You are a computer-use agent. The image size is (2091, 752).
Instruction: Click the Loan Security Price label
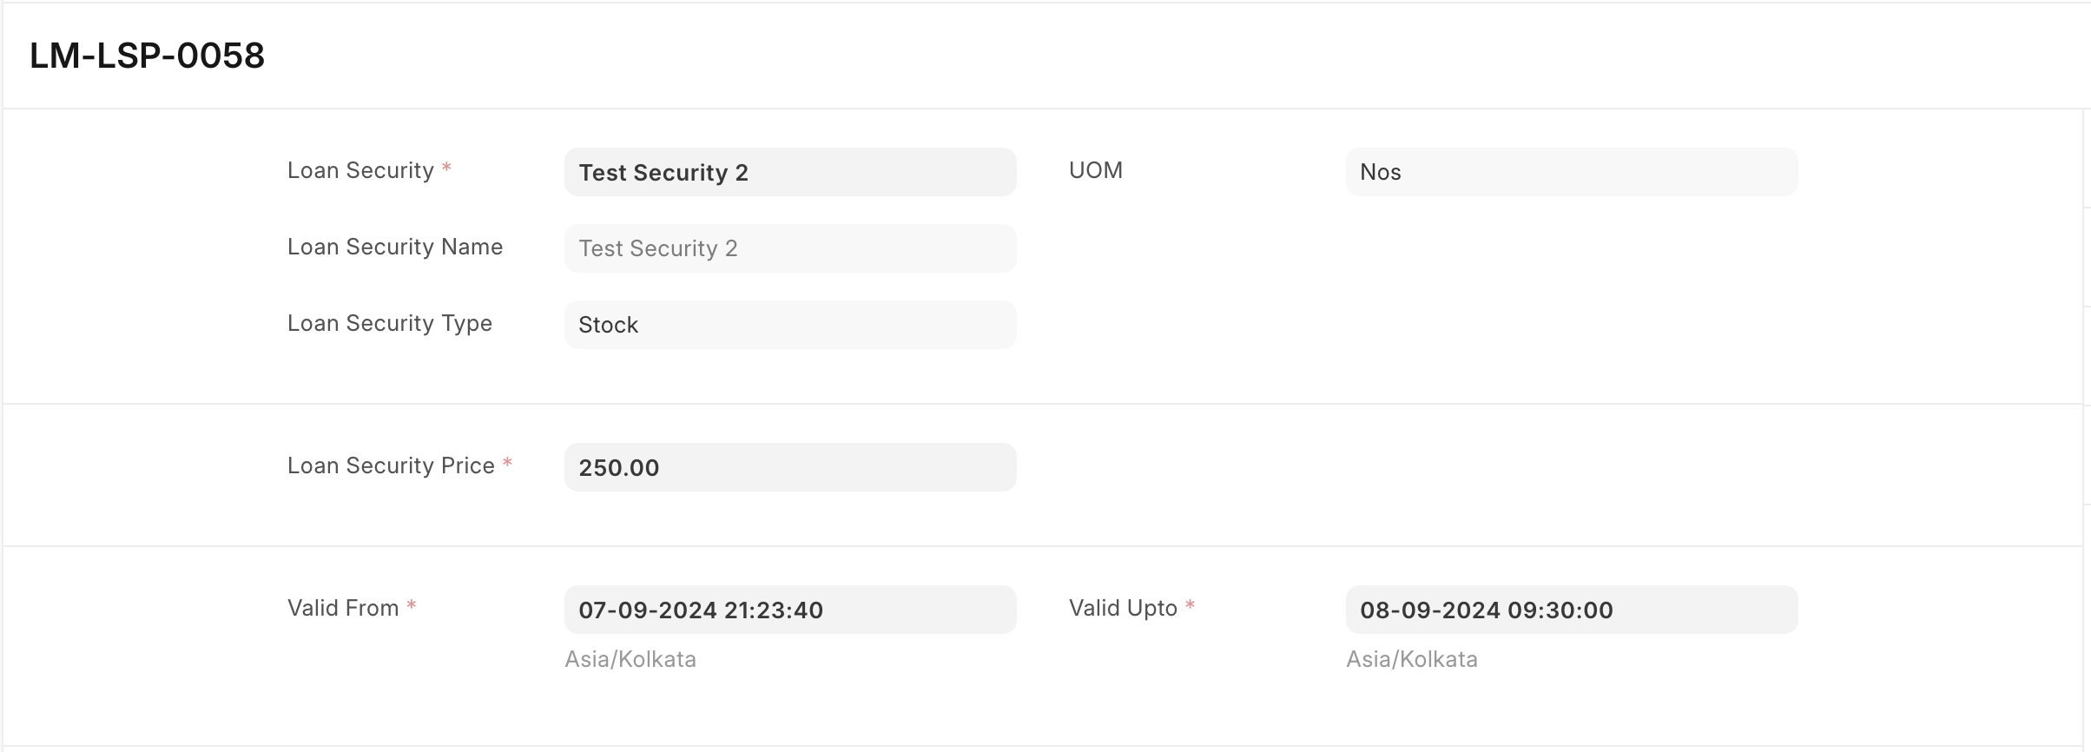391,466
